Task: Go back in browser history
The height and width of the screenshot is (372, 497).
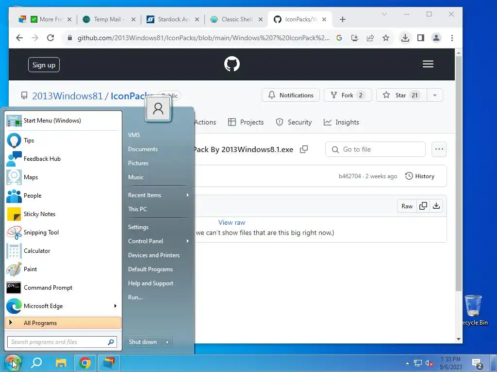Action: pos(19,38)
